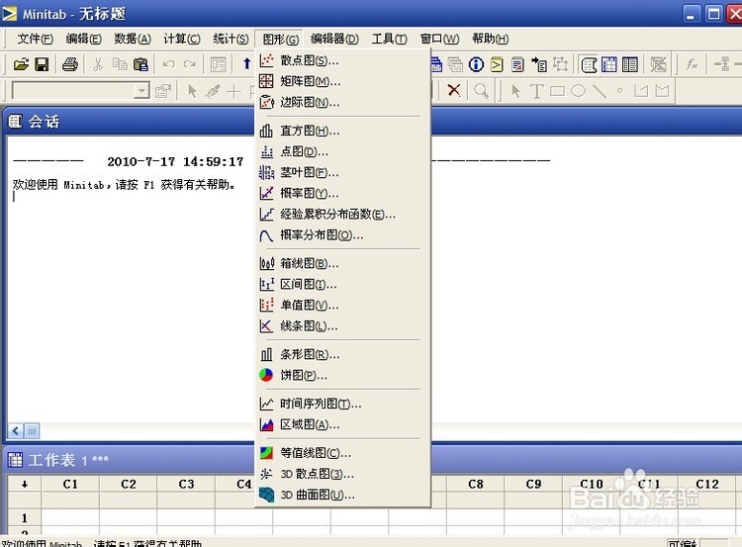Click the fx formula icon
The height and width of the screenshot is (547, 742).
pos(692,64)
